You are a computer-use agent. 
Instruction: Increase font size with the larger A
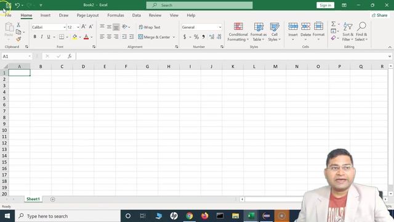tap(84, 27)
